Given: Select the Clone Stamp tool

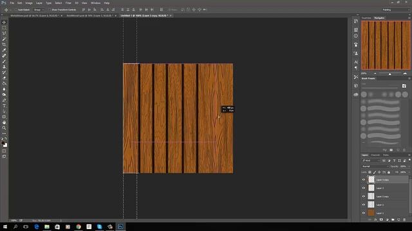Looking at the screenshot, I should pos(4,67).
